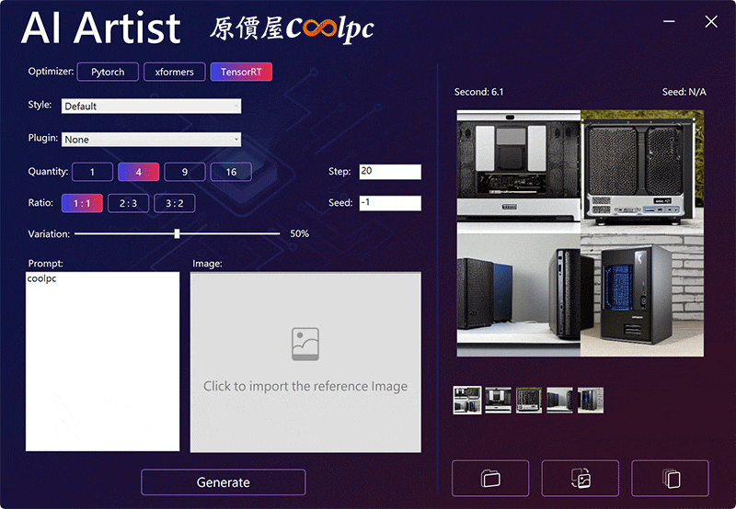Click the Prompt text box containing coolpc

(102, 361)
